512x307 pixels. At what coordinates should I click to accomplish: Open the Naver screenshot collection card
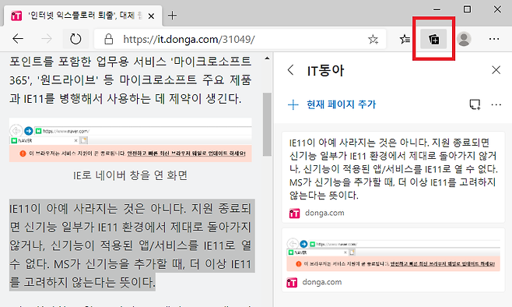pyautogui.click(x=393, y=260)
